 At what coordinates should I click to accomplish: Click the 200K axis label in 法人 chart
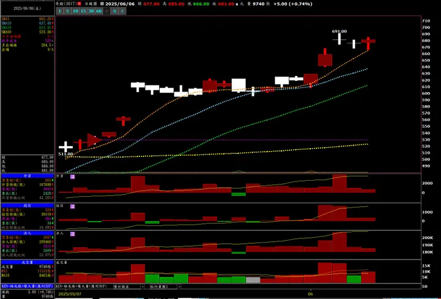click(x=427, y=238)
